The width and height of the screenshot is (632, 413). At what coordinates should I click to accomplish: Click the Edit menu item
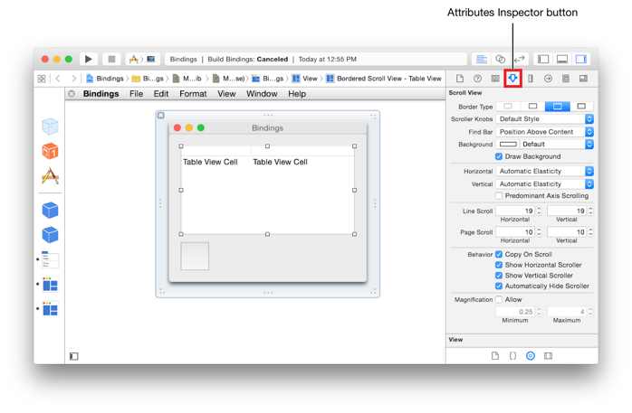point(161,94)
